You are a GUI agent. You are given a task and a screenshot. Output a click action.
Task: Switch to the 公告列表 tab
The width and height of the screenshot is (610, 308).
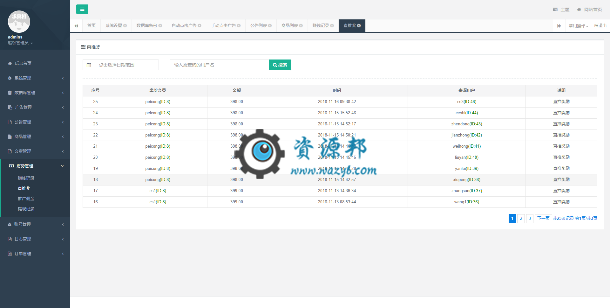pos(259,25)
